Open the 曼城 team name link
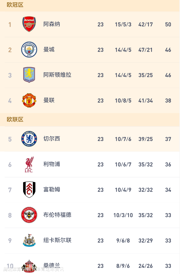Screen dimensions: 180x274 49,50
